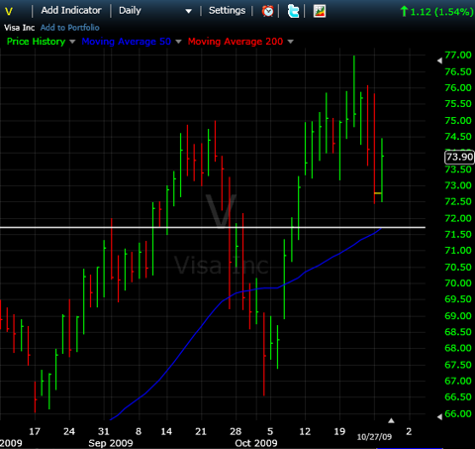
Task: Click the Visa Inc company name
Action: coord(19,28)
